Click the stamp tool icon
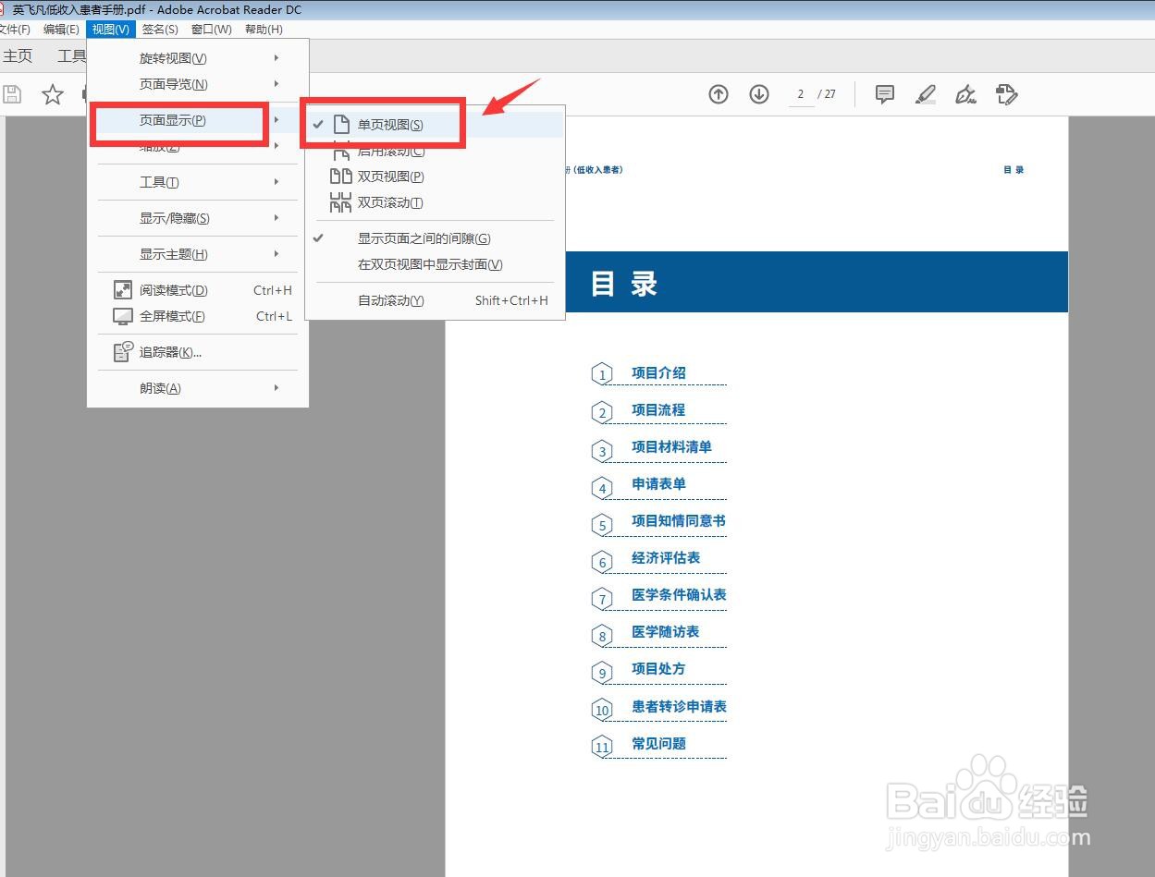1155x877 pixels. tap(1007, 94)
